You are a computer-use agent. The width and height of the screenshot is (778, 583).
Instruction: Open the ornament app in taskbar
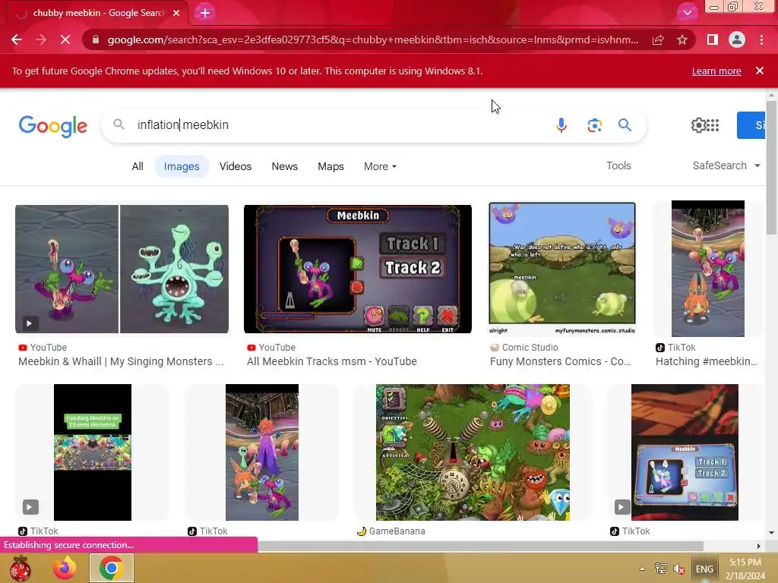tap(21, 568)
